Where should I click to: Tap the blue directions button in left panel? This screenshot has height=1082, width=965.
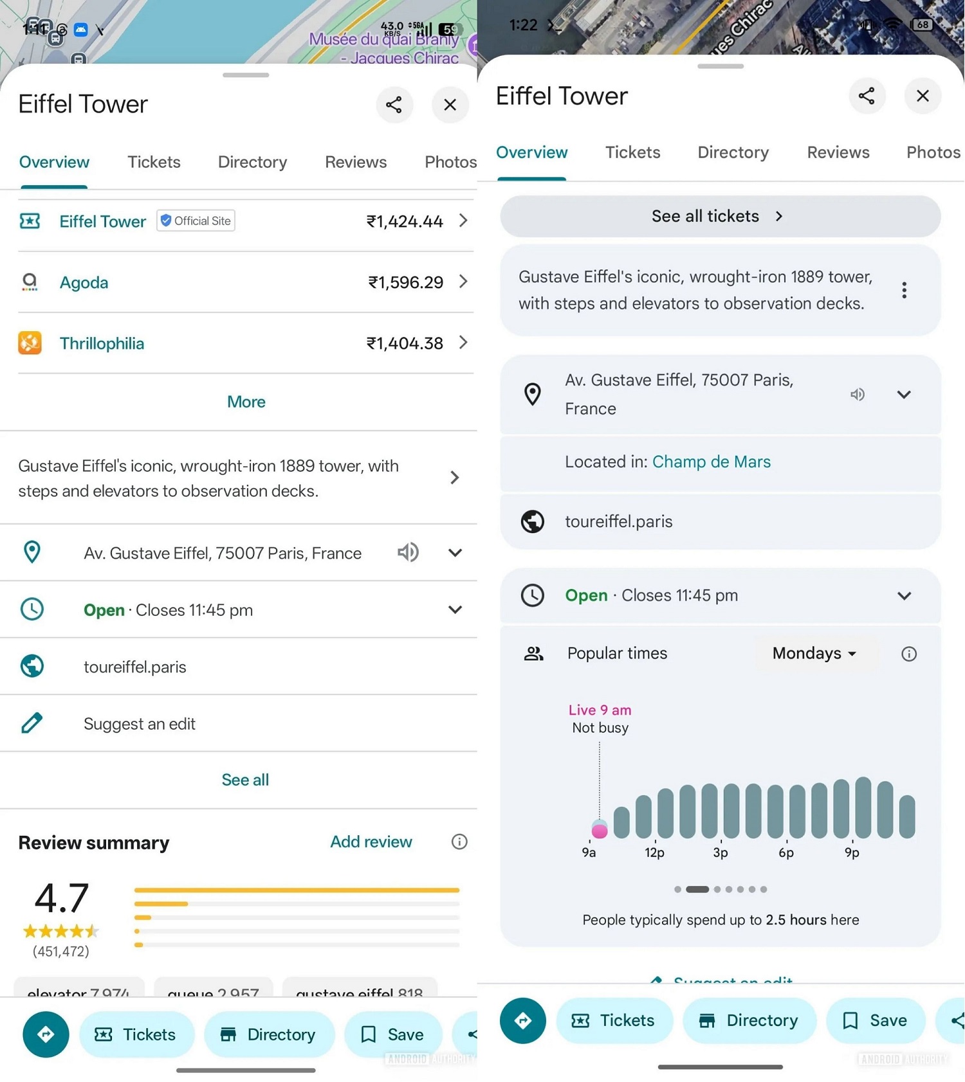coord(46,1034)
